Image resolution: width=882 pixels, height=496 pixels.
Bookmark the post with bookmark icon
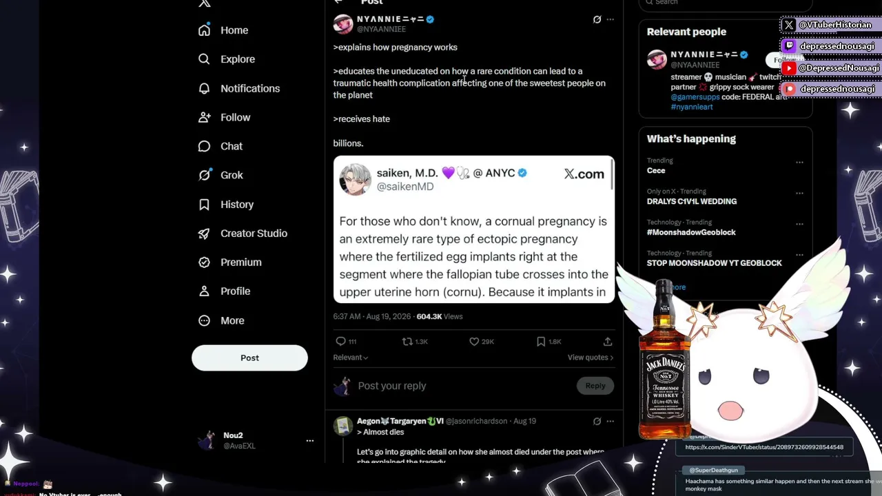click(x=541, y=342)
